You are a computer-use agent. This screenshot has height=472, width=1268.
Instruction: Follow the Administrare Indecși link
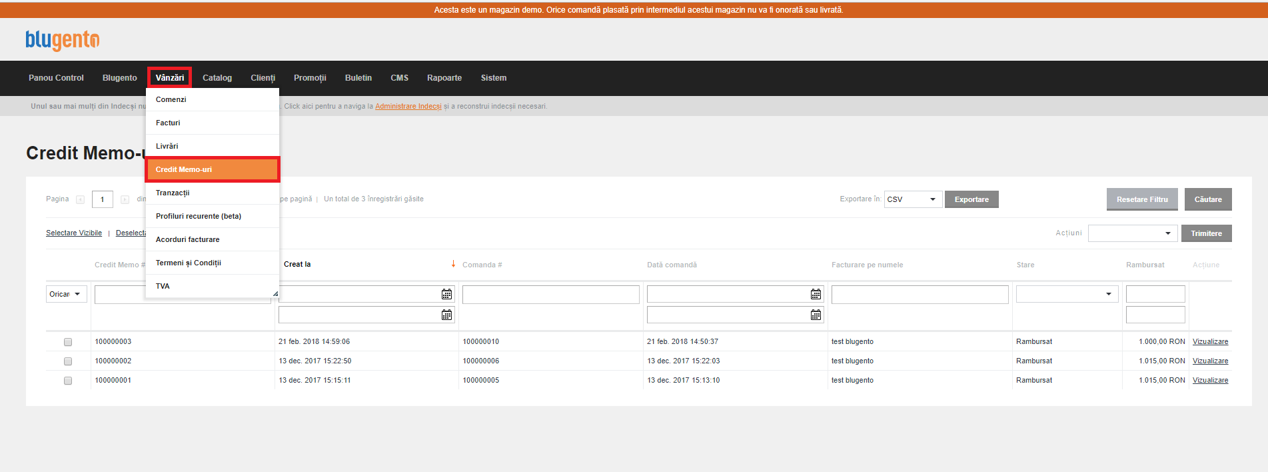point(408,106)
